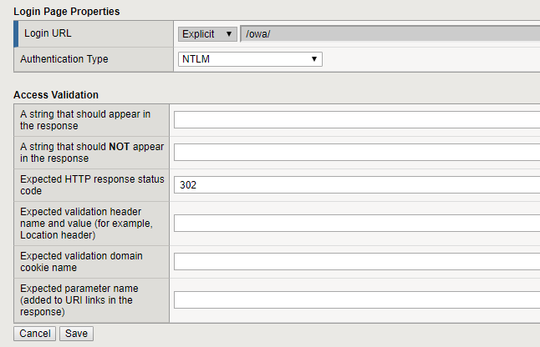
Task: Focus the 'string that should NOT appear' input
Action: point(357,152)
